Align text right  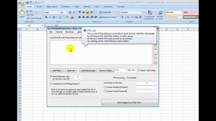[87, 17]
